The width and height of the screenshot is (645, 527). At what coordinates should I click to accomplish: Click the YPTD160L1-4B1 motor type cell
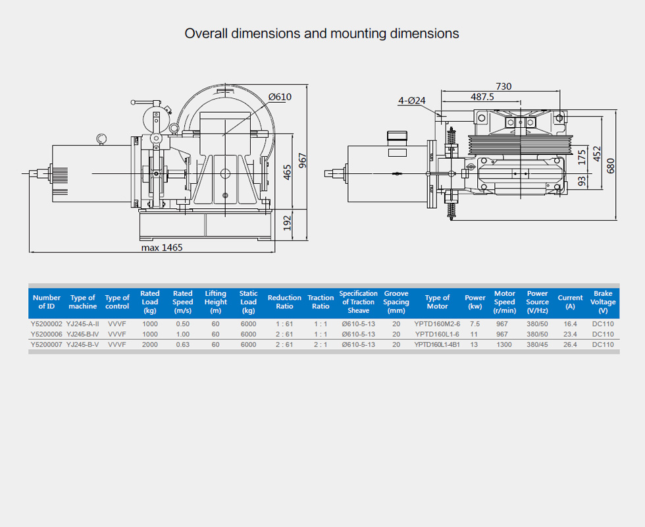(437, 345)
